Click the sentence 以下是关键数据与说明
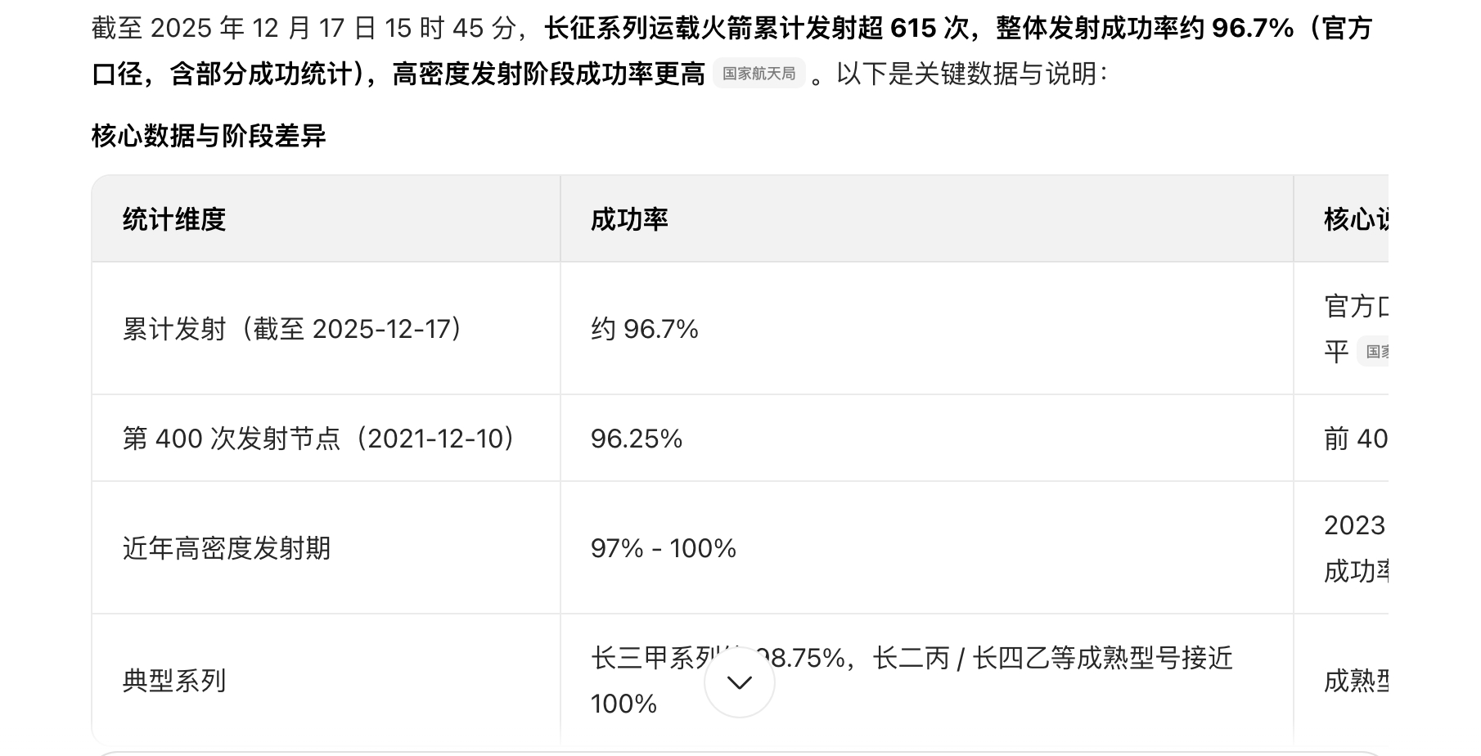 970,74
